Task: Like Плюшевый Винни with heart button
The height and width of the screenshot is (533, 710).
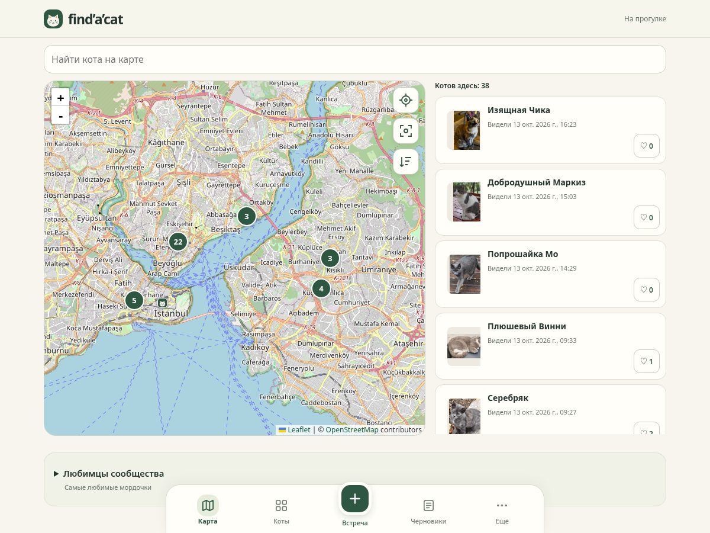Action: point(647,361)
